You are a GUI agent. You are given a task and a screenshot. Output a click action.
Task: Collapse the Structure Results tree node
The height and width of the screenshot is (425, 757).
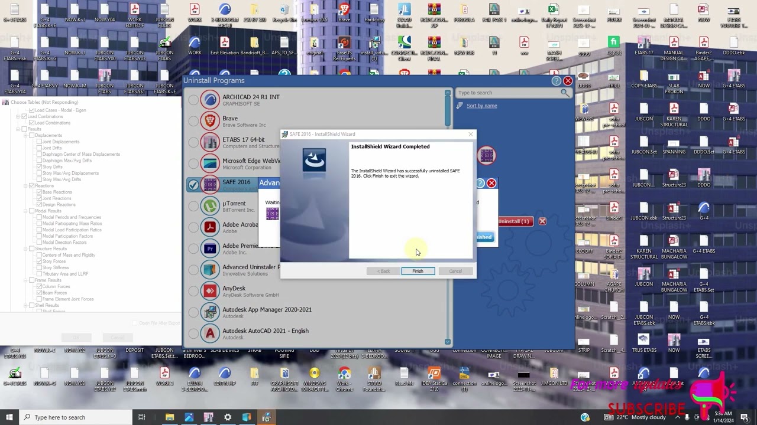(25, 249)
